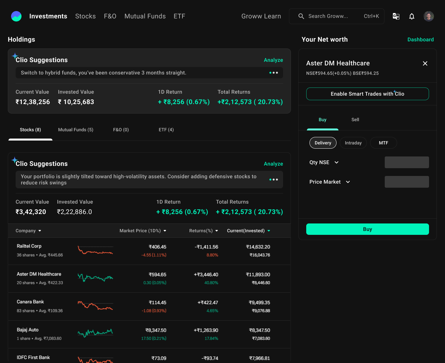Viewport: 445px width, 363px height.
Task: Open Railtel Corp sparkline chart
Action: [x=95, y=250]
